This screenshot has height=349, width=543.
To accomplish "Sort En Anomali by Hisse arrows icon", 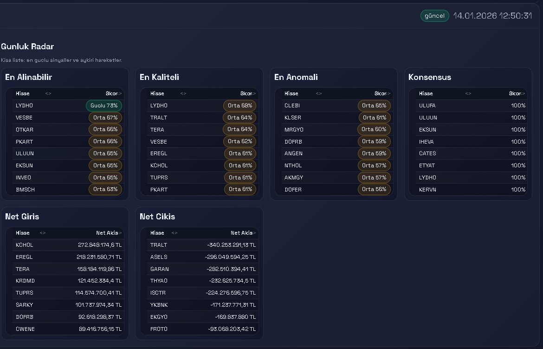I will [319, 94].
